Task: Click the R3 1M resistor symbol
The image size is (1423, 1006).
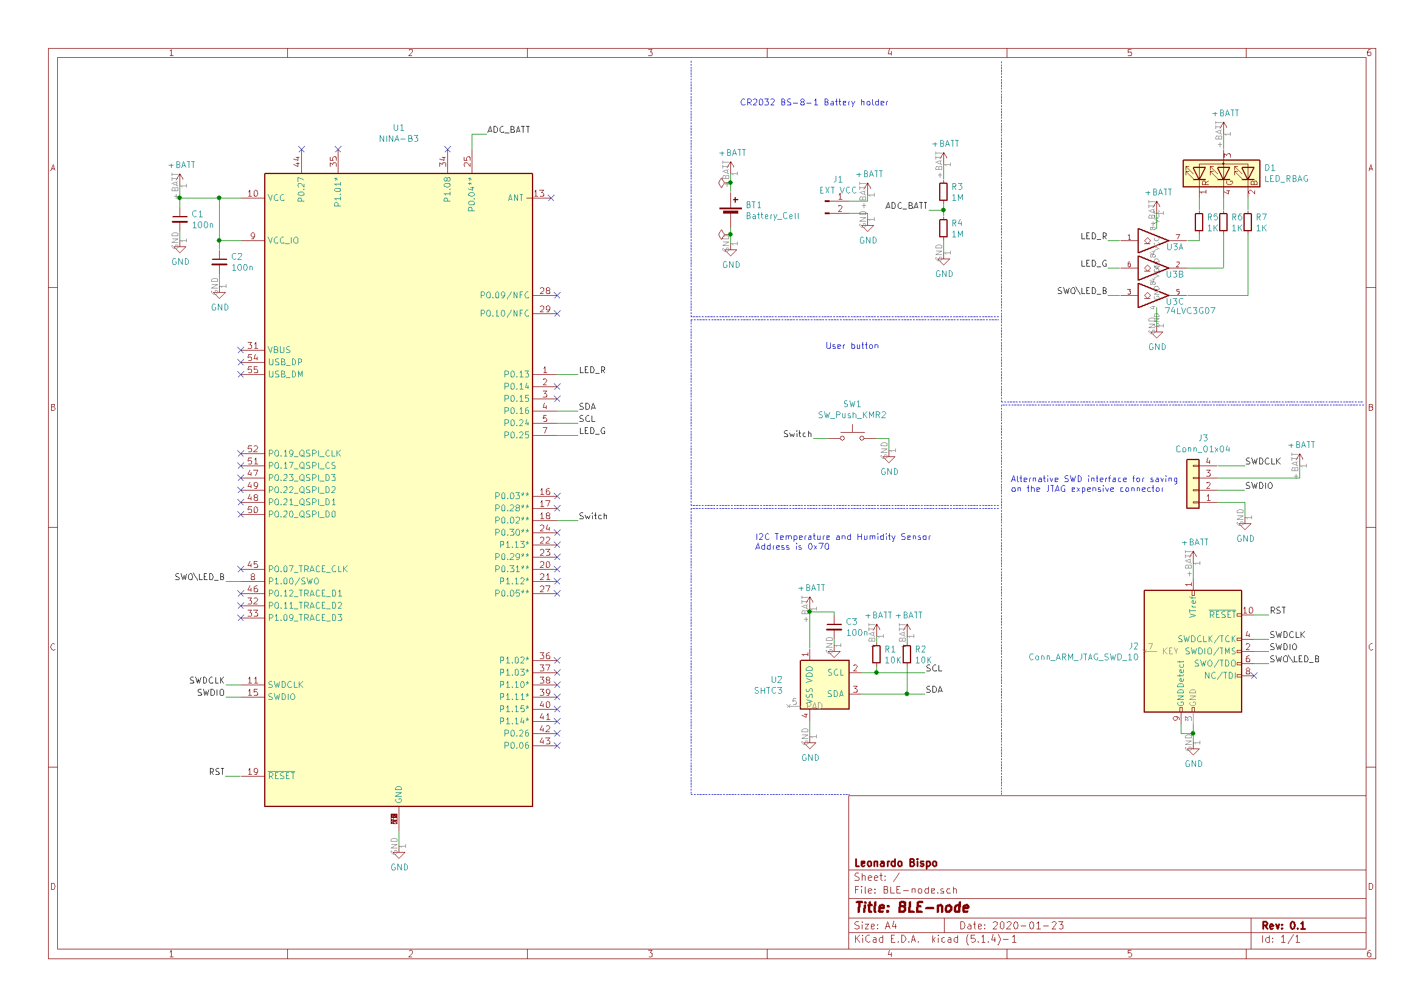Action: coord(943,192)
